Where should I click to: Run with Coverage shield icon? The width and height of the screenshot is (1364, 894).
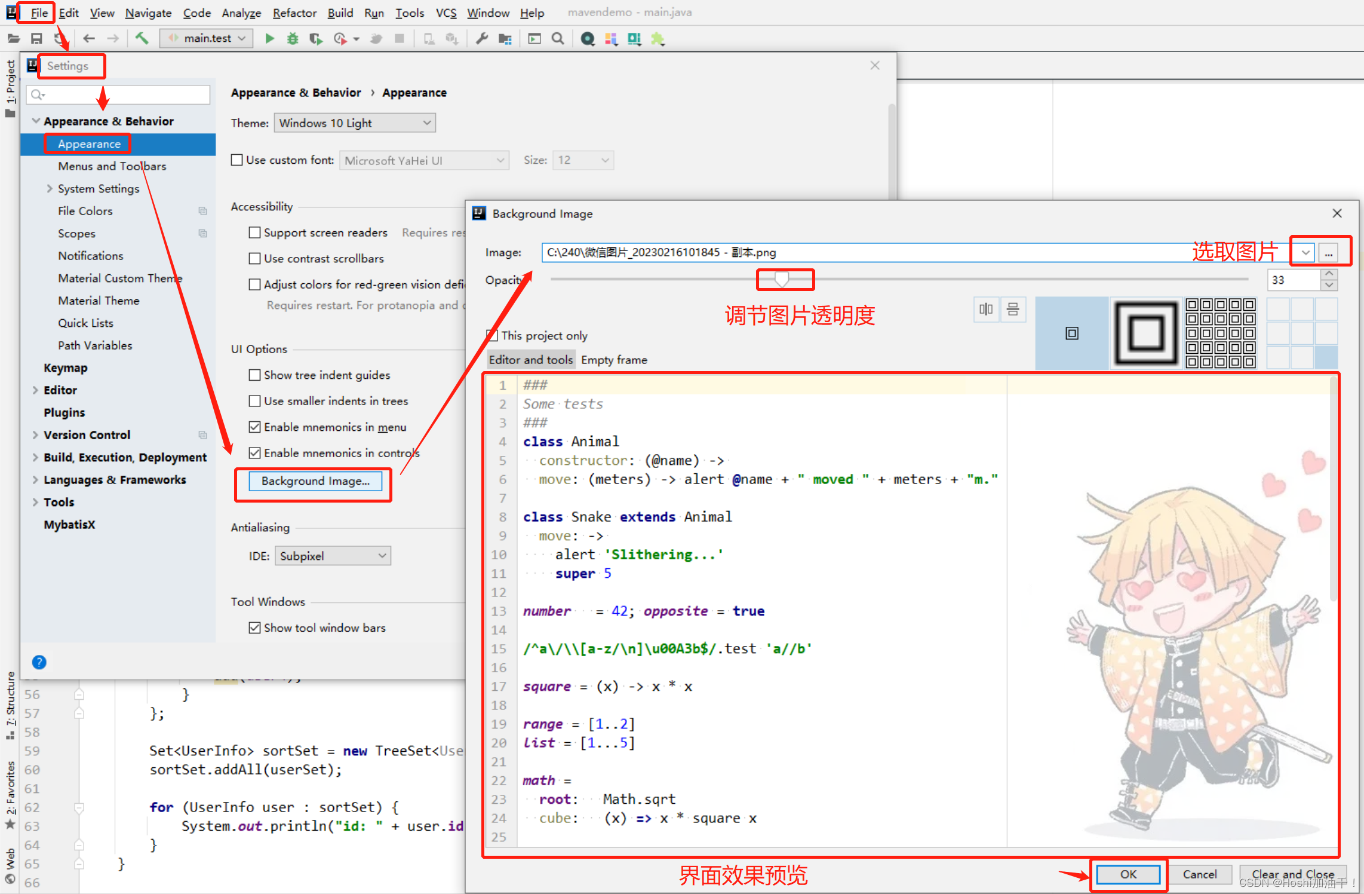coord(316,39)
